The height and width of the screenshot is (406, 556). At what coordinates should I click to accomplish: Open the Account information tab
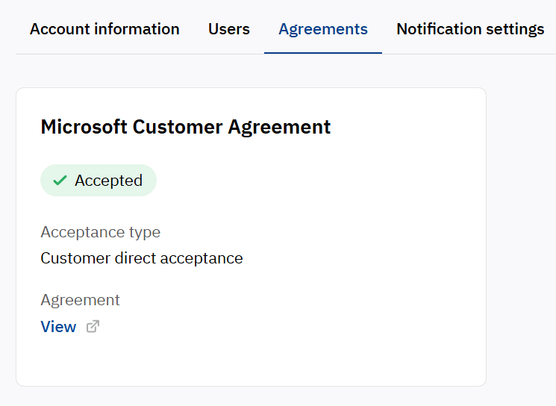pos(104,29)
